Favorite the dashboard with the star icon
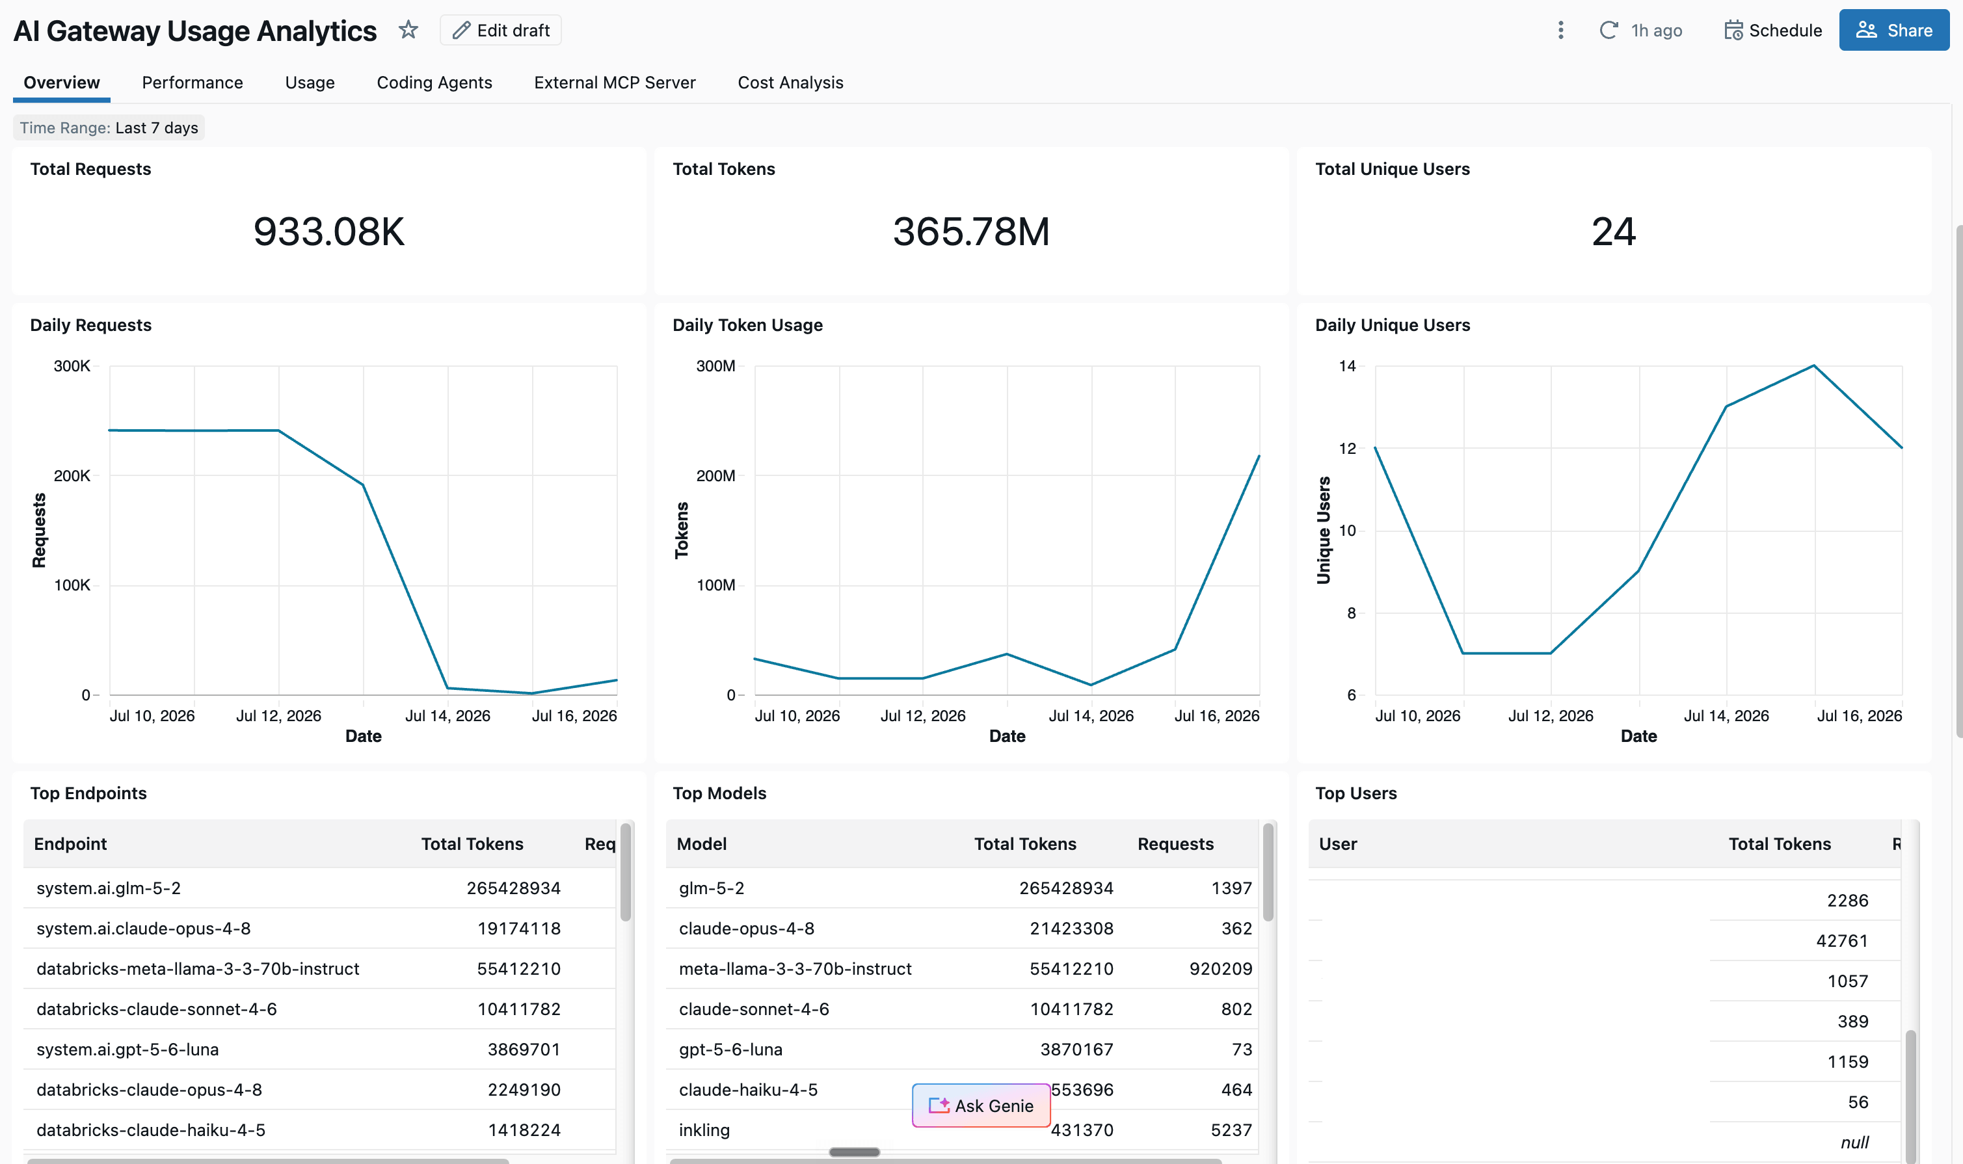The image size is (1963, 1164). (408, 30)
